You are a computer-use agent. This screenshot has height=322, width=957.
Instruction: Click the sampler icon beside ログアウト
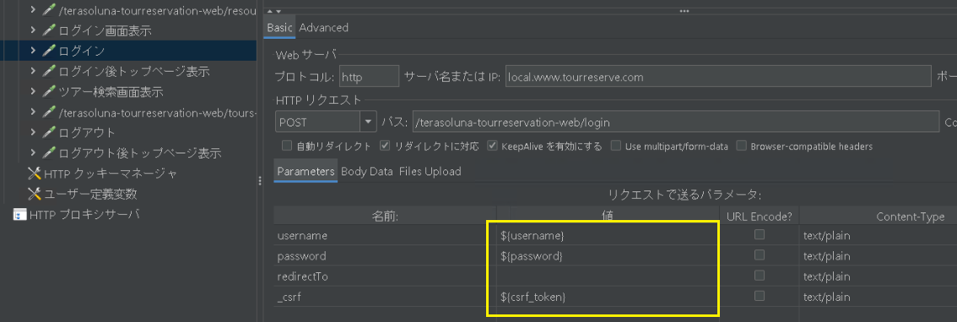[50, 132]
